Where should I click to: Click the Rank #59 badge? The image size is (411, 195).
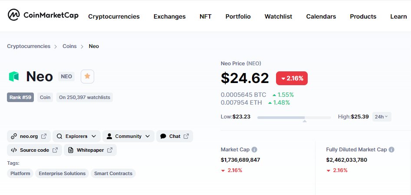pyautogui.click(x=20, y=97)
